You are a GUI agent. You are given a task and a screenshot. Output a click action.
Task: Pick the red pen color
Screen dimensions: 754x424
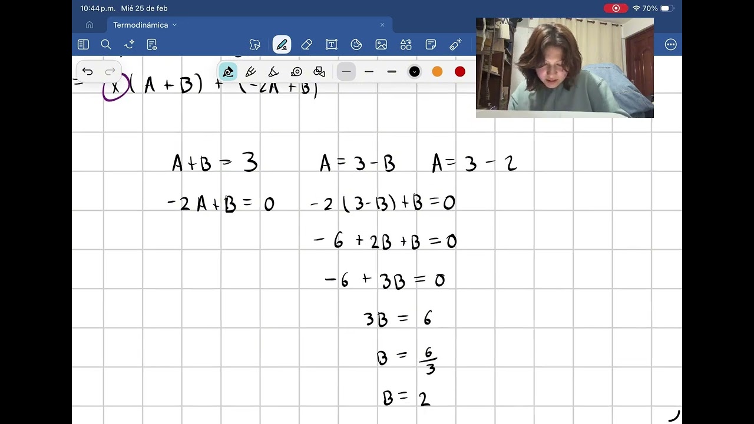tap(460, 72)
